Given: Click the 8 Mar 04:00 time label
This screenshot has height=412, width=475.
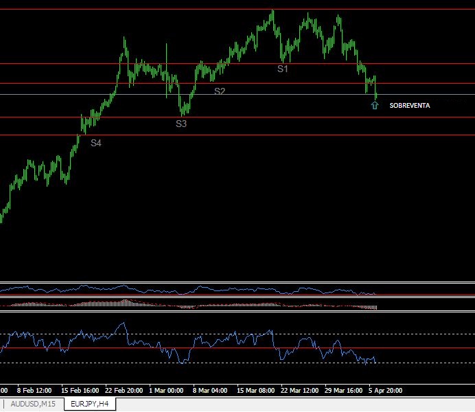Looking at the screenshot, I should pyautogui.click(x=210, y=391).
